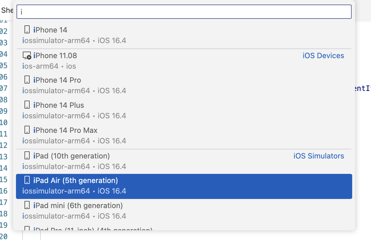Viewport: 371px width, 240px height.
Task: Click the icon next to iPad mini (6th generation)
Action: coord(27,205)
